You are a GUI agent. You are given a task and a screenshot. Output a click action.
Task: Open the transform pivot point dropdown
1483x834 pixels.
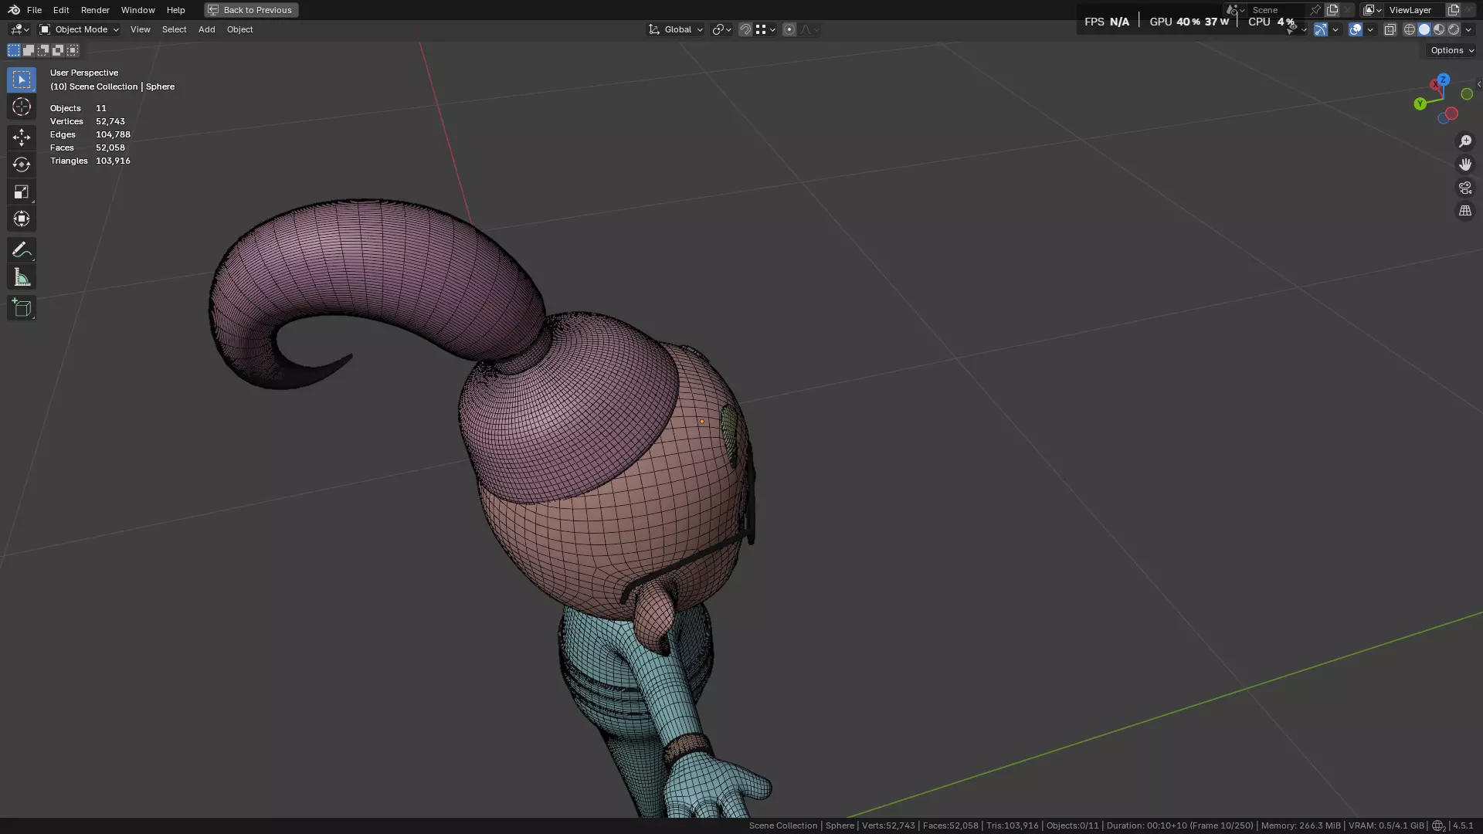tap(721, 29)
